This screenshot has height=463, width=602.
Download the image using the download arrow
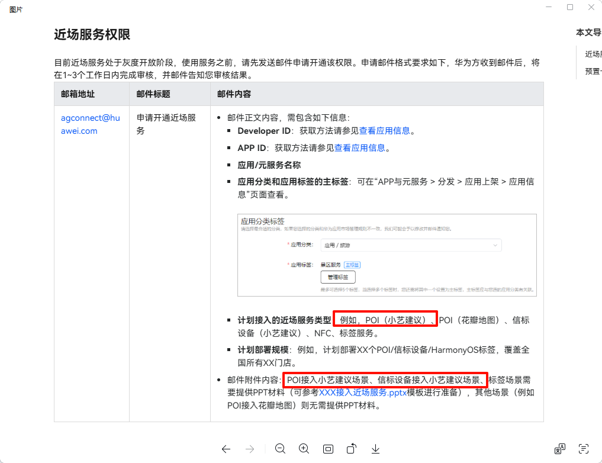coord(375,449)
